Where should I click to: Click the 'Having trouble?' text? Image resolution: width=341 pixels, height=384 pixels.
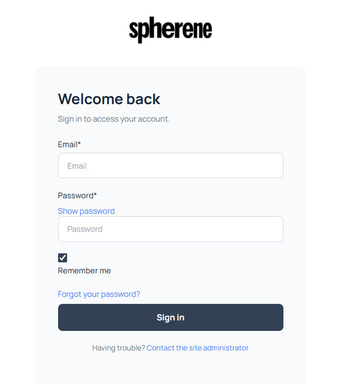click(119, 348)
